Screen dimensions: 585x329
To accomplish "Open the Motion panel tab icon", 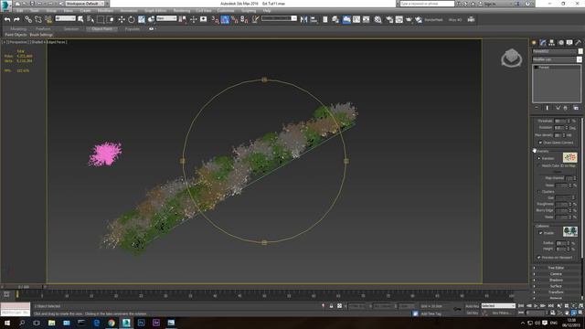I will pyautogui.click(x=560, y=43).
